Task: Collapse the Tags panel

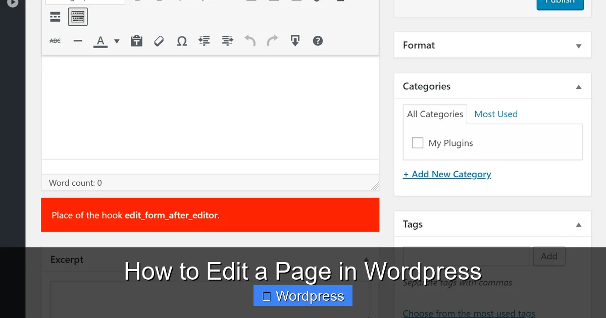Action: [x=578, y=224]
